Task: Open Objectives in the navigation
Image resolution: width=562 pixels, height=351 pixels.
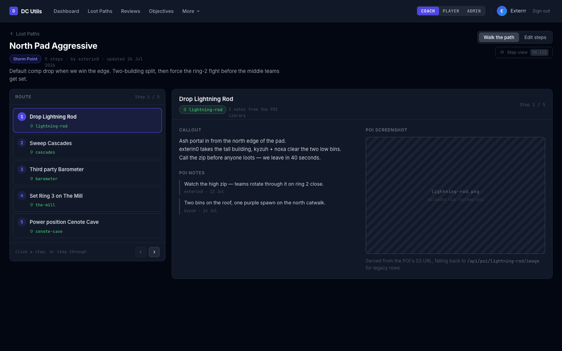Action: (161, 11)
